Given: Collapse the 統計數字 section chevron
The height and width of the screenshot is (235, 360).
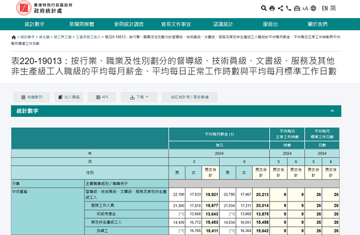Looking at the screenshot, I should click(332, 111).
